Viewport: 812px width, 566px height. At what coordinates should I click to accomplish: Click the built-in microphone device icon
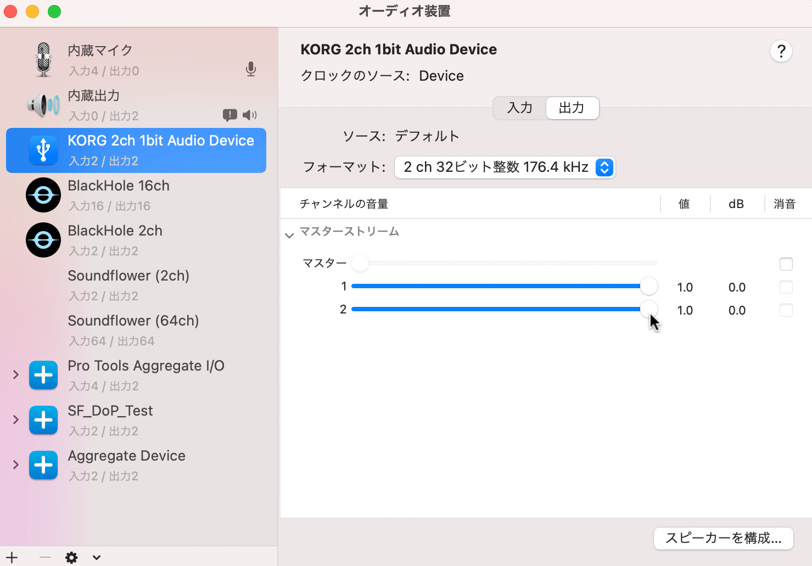pos(43,60)
